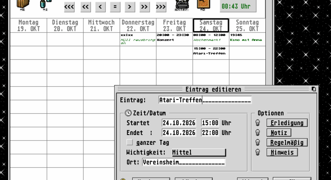Click the triple right arrow >>> navigation button
The width and height of the screenshot is (331, 180).
161,7
